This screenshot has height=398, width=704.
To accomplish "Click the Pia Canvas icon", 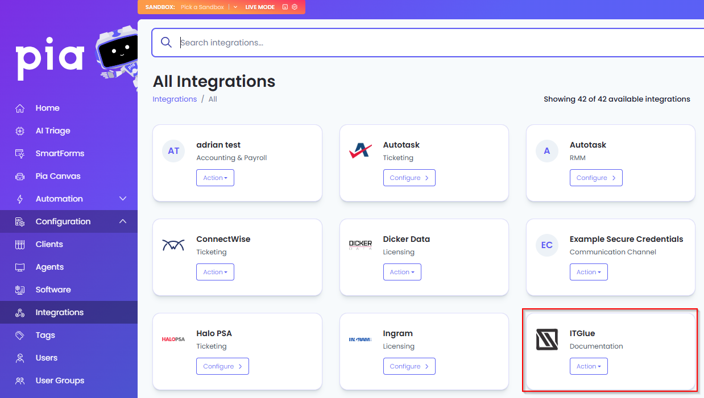I will [20, 176].
